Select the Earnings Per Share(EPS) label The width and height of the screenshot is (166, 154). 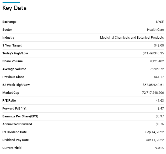[x=20, y=116]
